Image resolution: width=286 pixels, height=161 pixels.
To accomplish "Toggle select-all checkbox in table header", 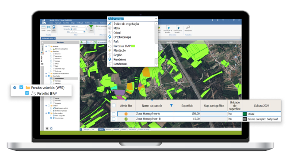I will coord(114,105).
